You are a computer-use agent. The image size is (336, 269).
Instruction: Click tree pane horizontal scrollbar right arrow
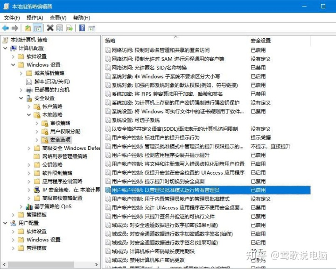96,264
